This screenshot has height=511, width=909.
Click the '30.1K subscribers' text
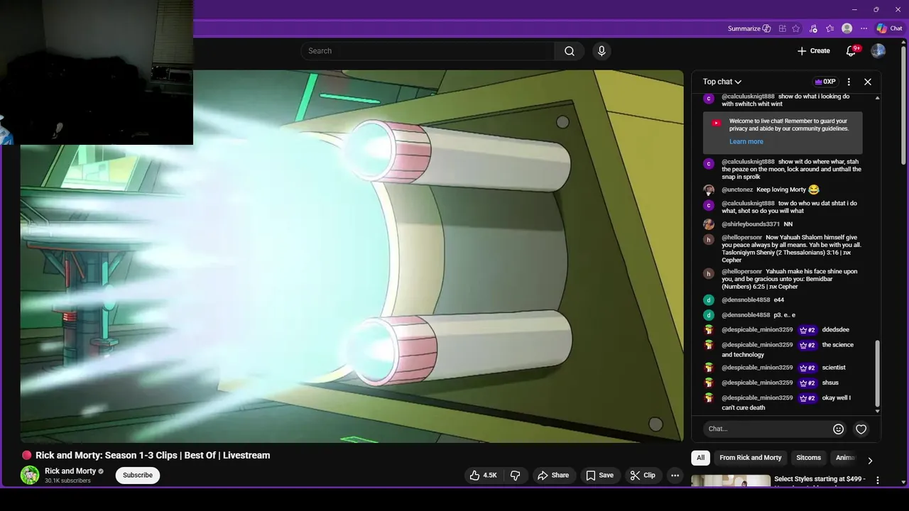[67, 481]
